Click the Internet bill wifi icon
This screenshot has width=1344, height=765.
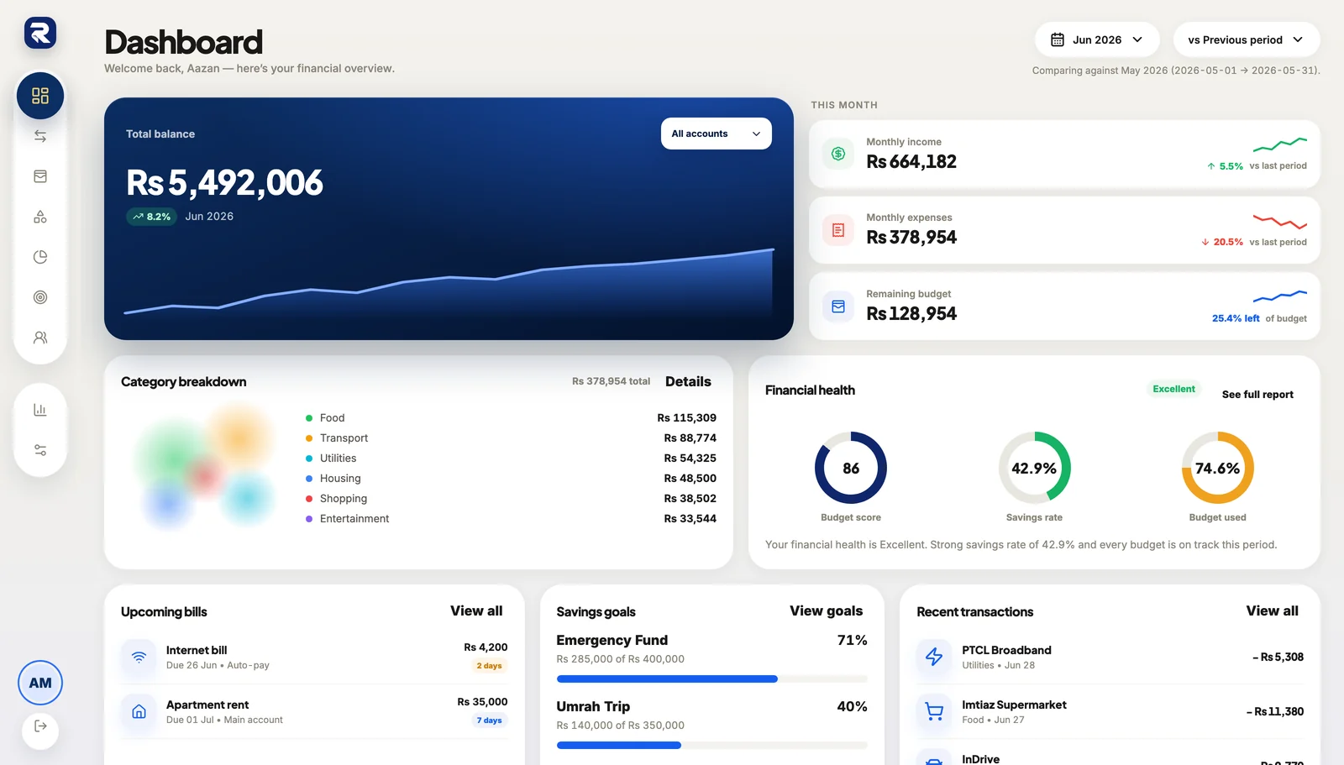(x=139, y=657)
